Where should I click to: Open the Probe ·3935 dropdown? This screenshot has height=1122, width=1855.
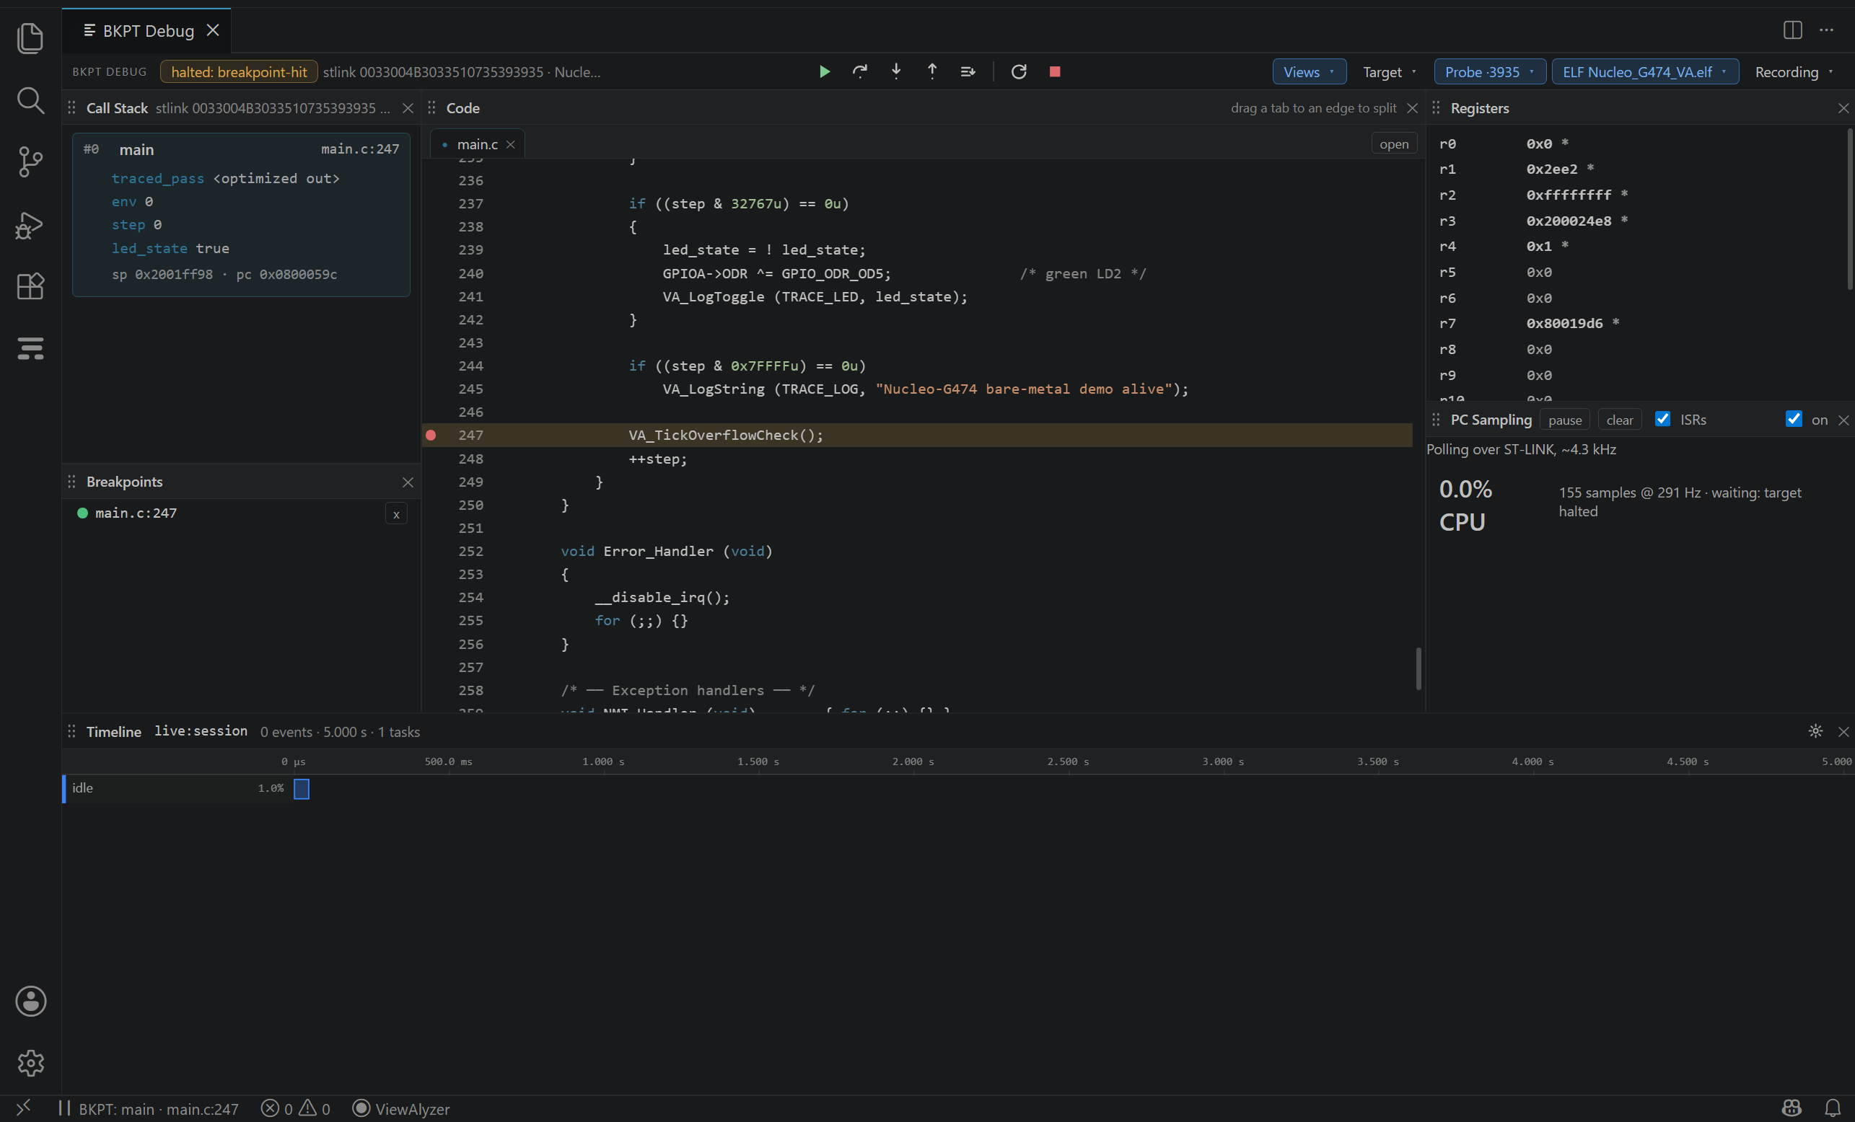1490,71
